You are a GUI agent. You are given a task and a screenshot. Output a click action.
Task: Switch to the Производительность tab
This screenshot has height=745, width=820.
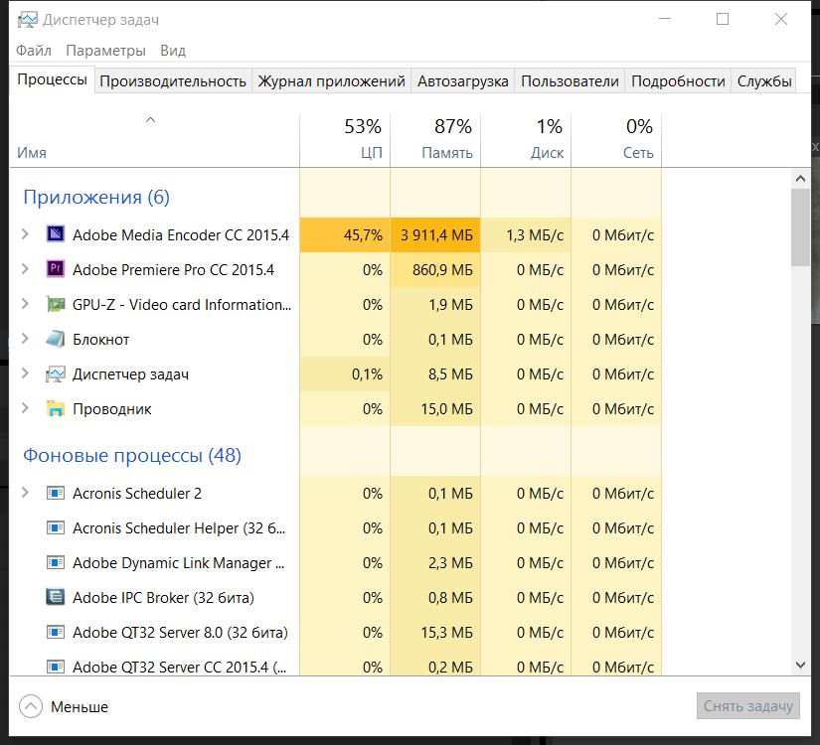click(173, 81)
